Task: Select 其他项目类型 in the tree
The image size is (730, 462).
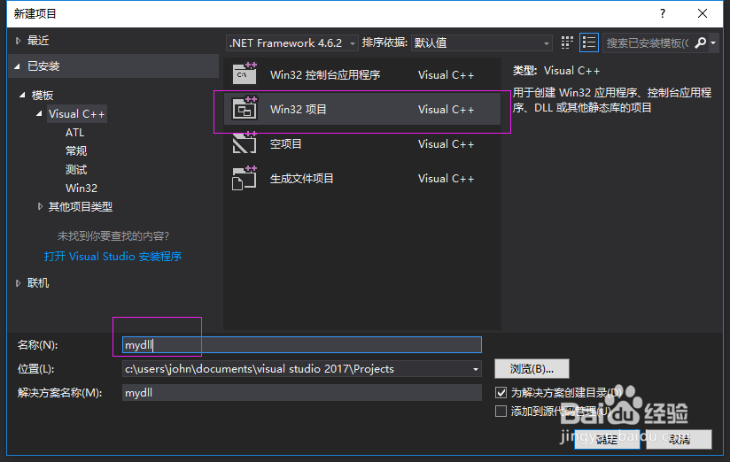Action: tap(81, 206)
